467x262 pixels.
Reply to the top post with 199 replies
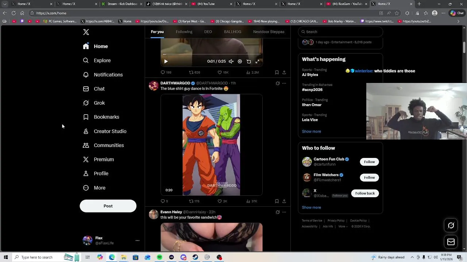coord(166,72)
